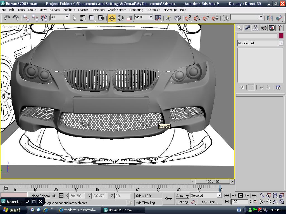Pick the Rectangular Selection Region tool
This screenshot has height=214, width=286.
point(92,18)
